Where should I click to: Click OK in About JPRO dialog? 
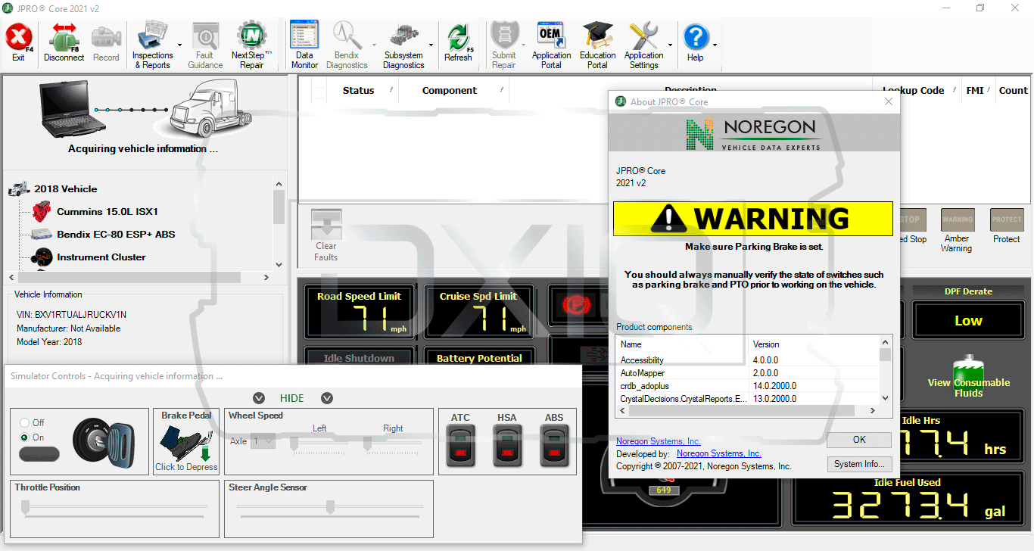pos(859,440)
